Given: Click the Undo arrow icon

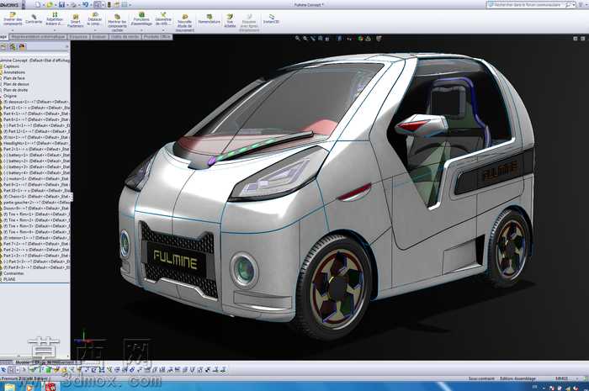Looking at the screenshot, I should click(85, 4).
